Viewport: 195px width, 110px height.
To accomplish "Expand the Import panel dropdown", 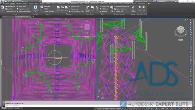I will click(16, 14).
